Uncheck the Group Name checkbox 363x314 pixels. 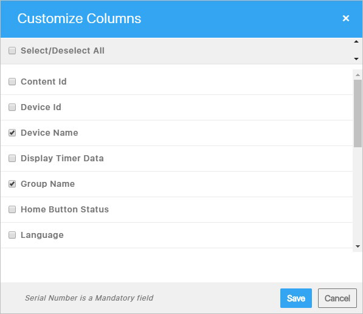pos(12,184)
